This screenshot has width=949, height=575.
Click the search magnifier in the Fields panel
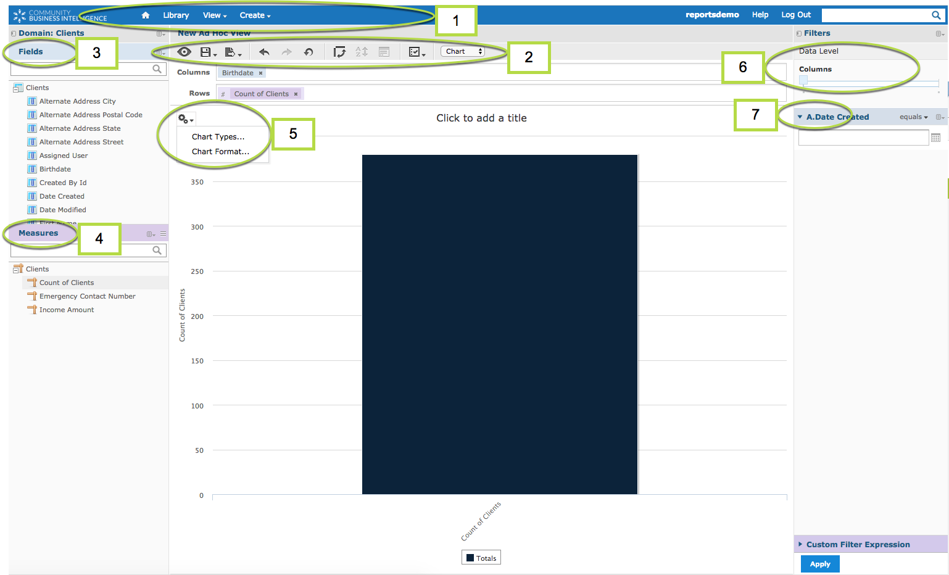(x=157, y=68)
